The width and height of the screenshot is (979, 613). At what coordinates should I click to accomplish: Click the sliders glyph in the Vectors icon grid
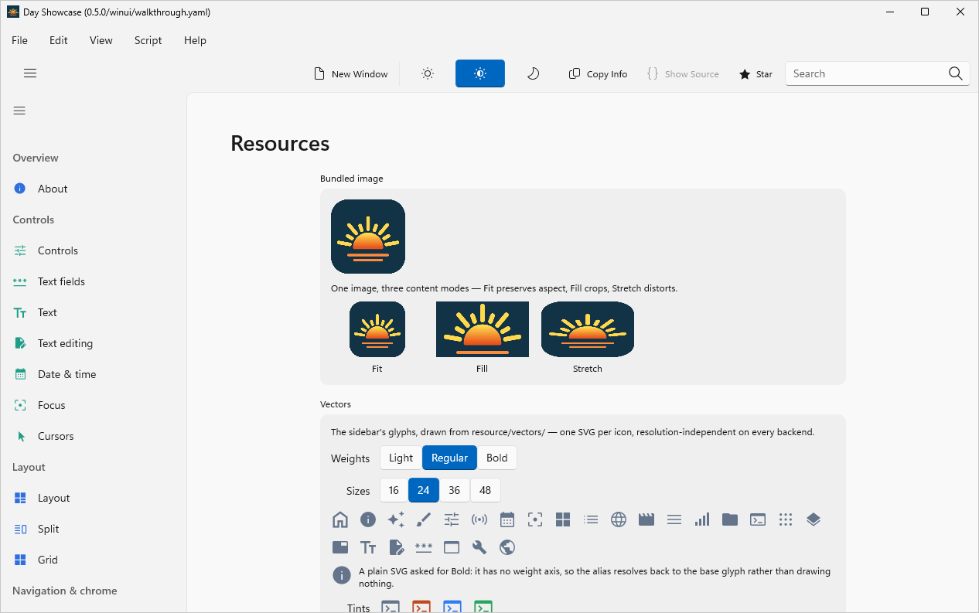pyautogui.click(x=452, y=519)
